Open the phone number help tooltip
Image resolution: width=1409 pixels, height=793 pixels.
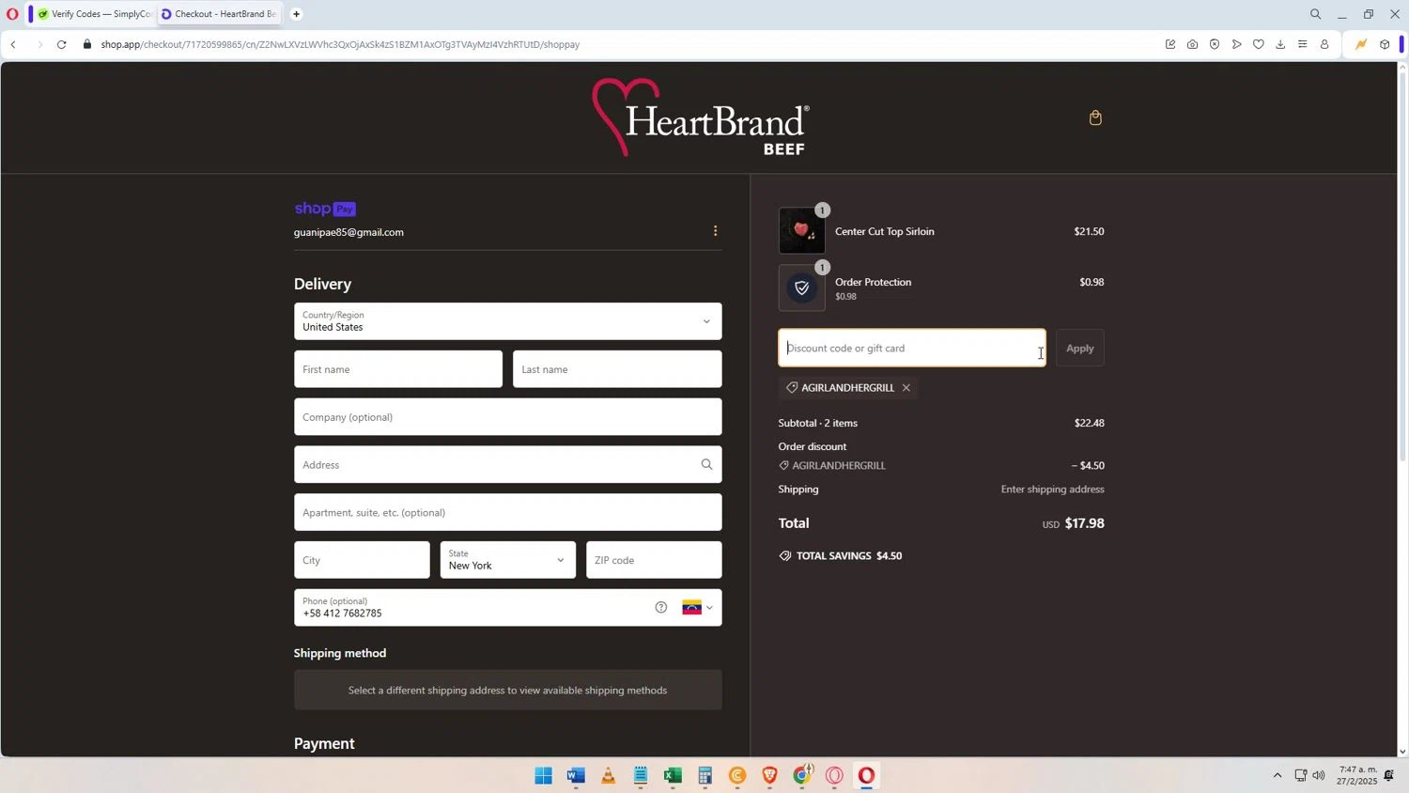click(661, 607)
